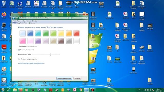Select the Крым folder on desktop
This screenshot has height=92, width=164.
click(x=134, y=15)
